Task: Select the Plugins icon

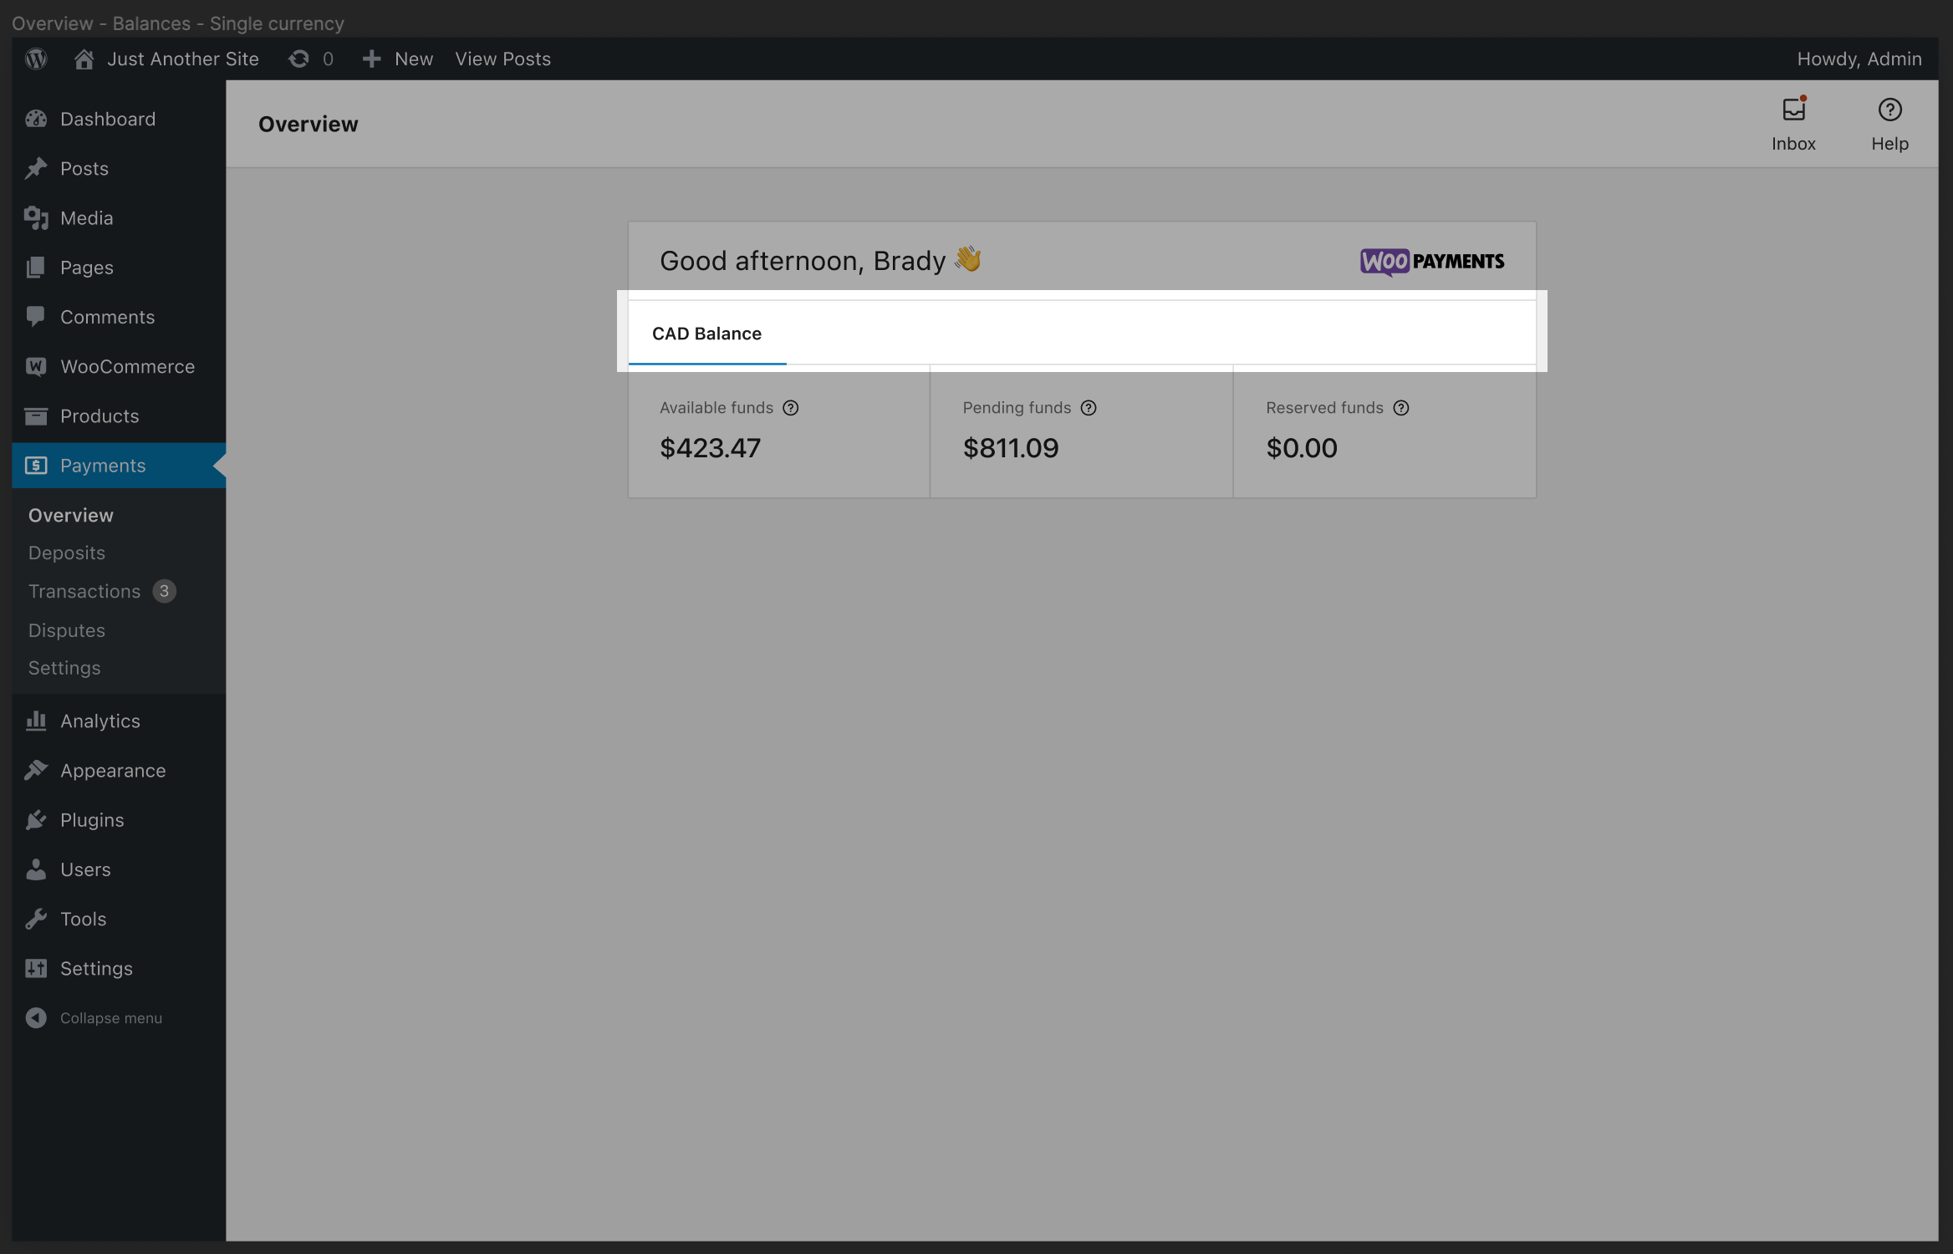Action: coord(37,819)
